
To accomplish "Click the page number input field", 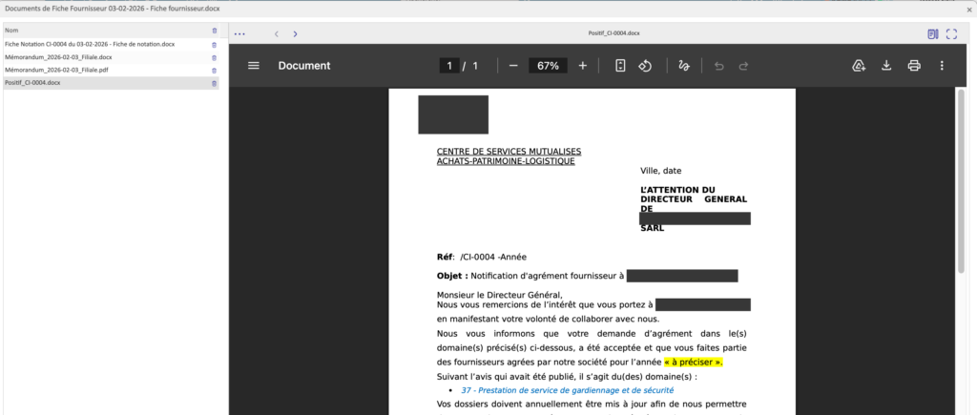I will [448, 66].
